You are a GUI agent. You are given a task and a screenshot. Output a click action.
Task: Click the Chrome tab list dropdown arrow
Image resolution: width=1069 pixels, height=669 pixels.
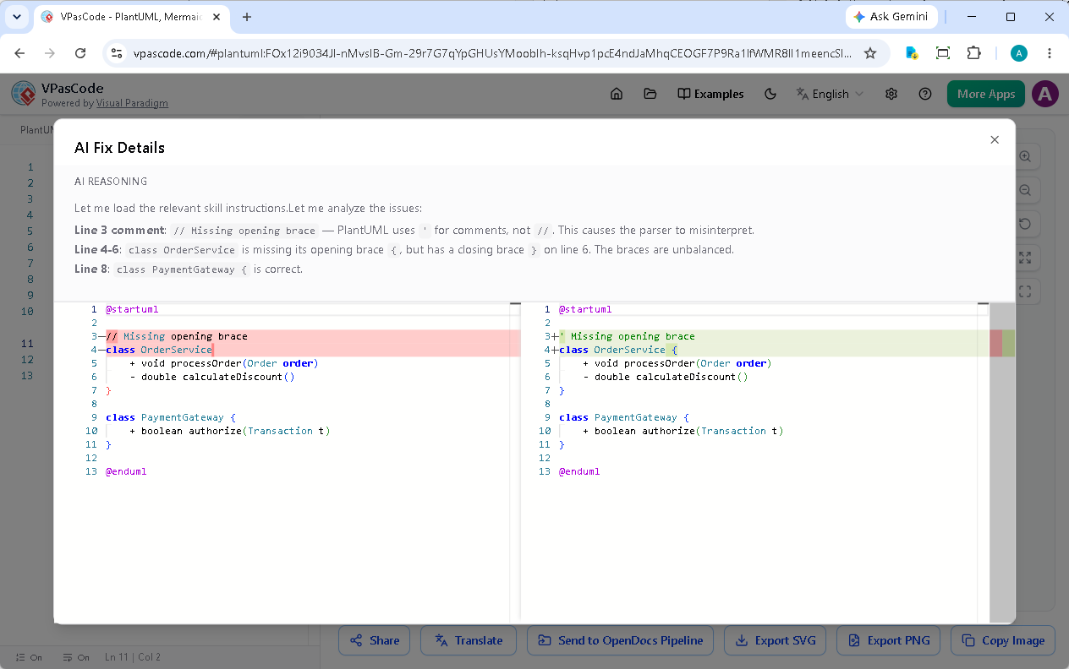[16, 17]
